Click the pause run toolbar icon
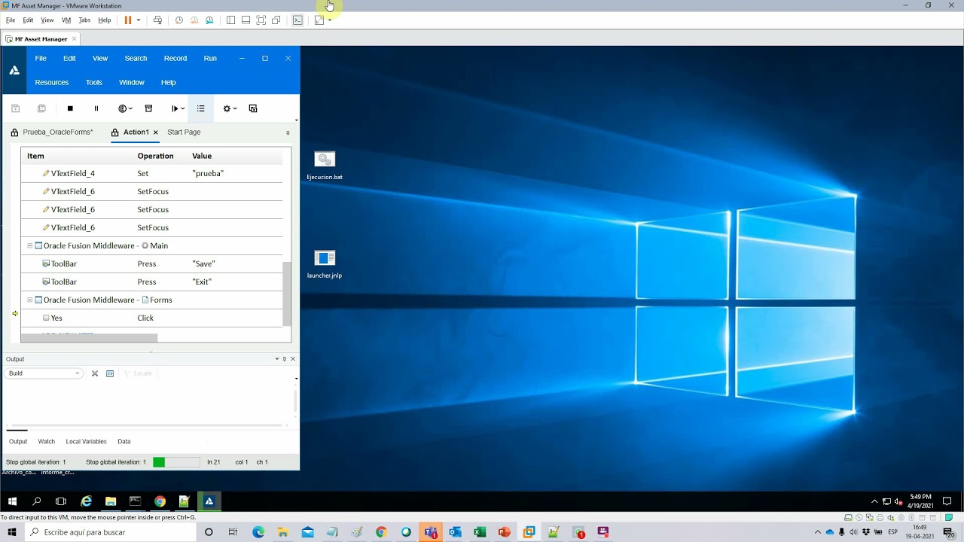 point(96,108)
